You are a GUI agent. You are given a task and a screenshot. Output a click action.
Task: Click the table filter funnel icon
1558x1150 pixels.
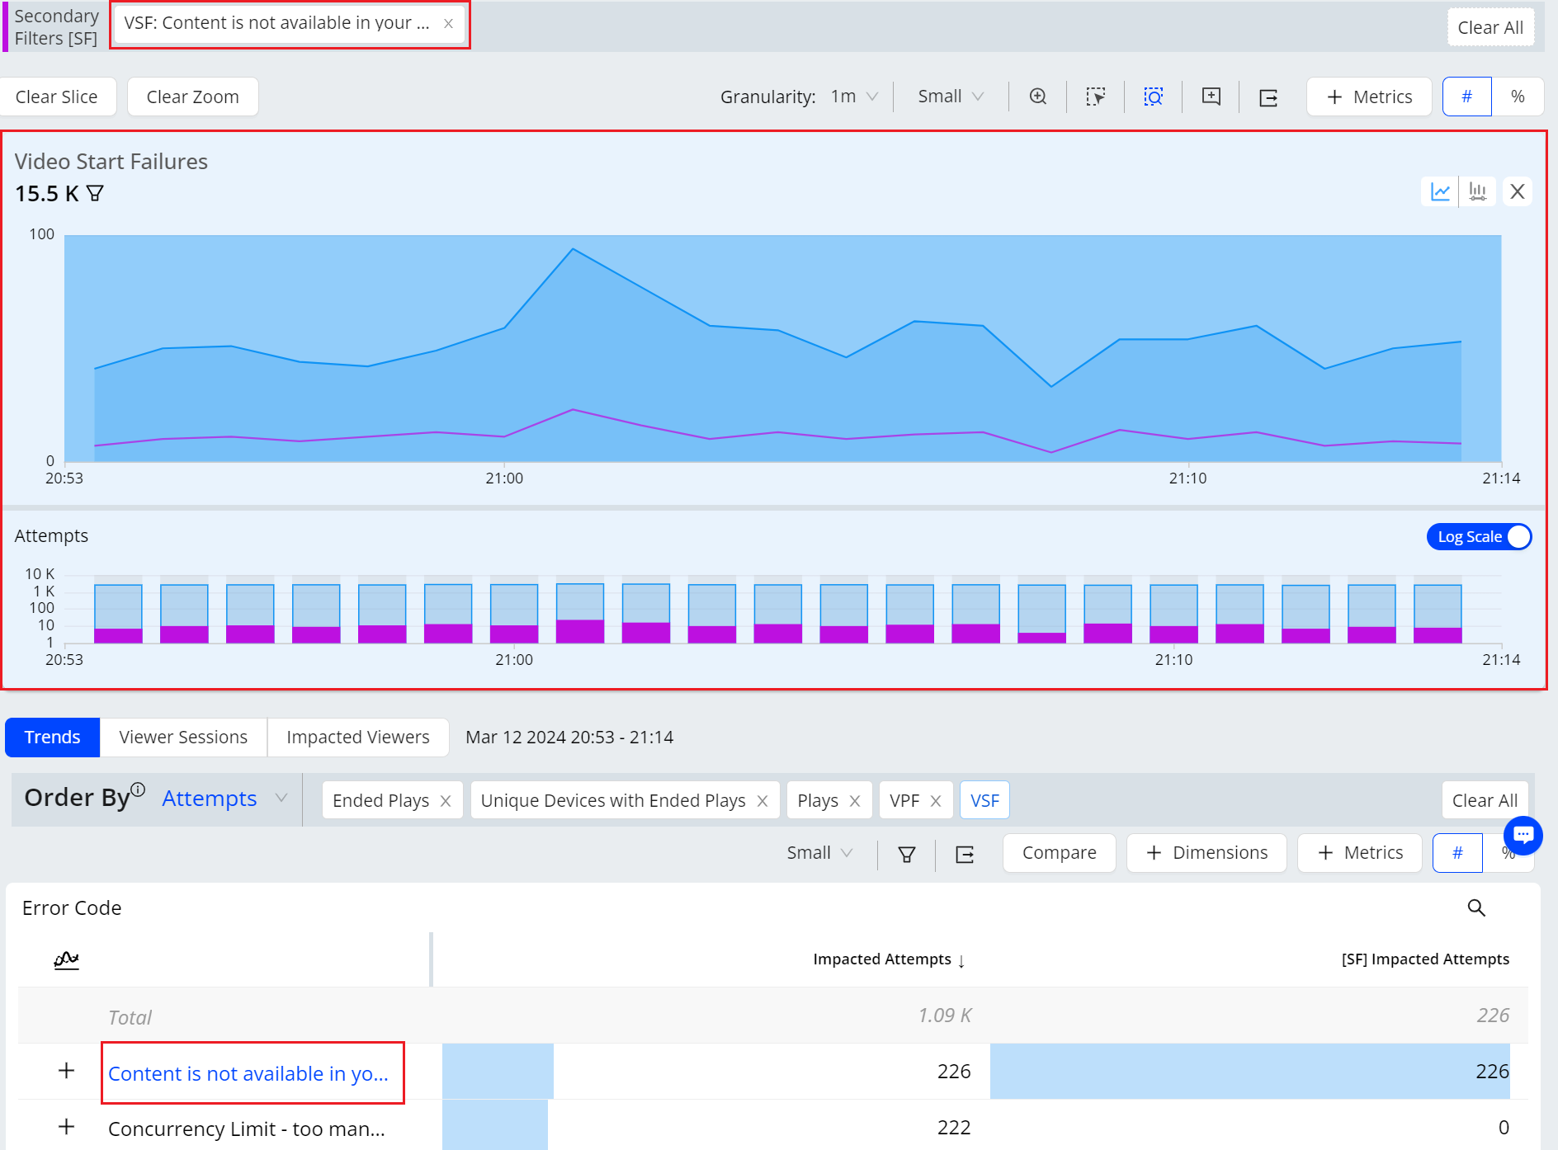[907, 854]
